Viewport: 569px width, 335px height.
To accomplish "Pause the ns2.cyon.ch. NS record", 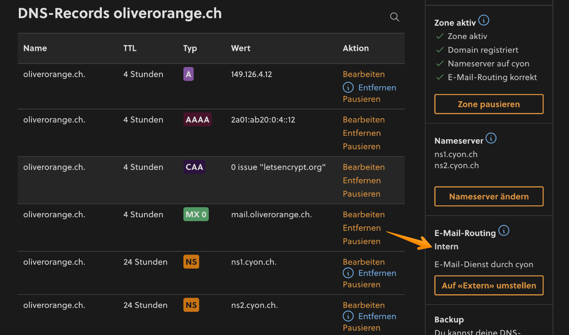I will pos(362,328).
